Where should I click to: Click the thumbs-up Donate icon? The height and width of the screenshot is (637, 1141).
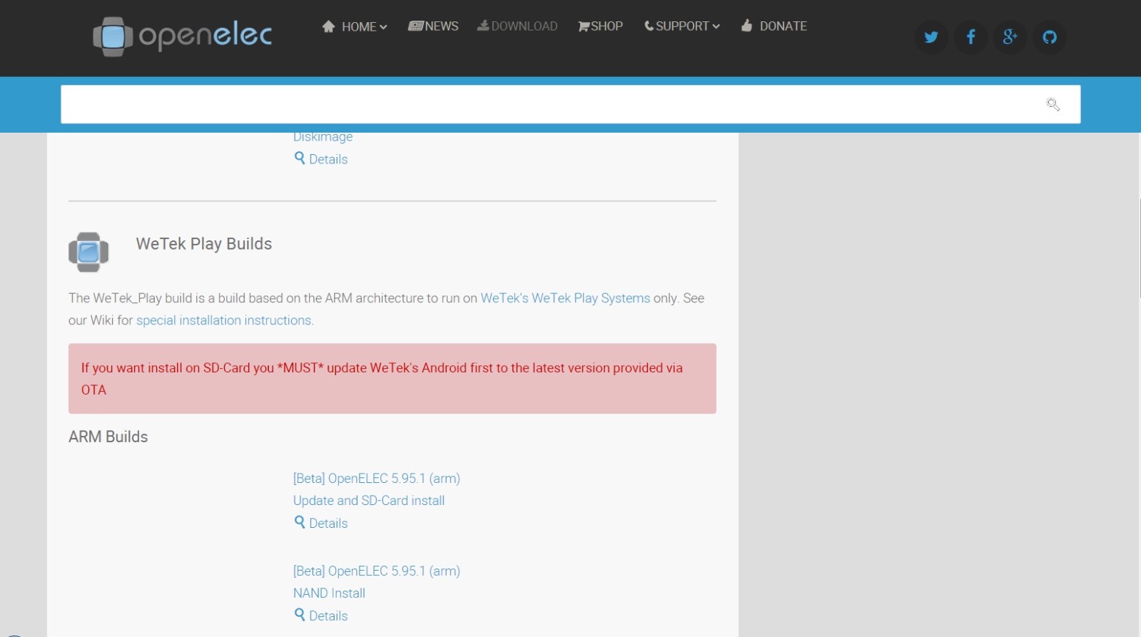746,26
